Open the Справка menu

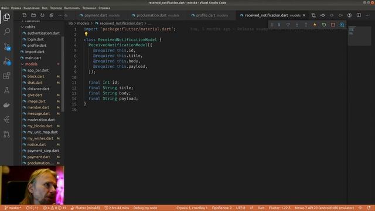tap(104, 8)
